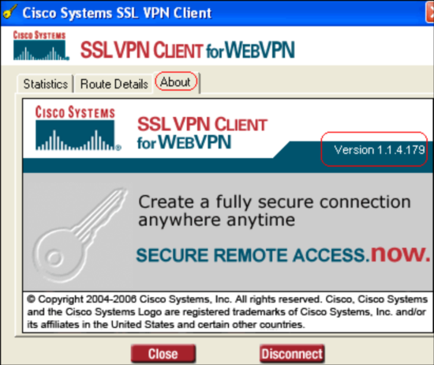Click the Cisco Systems SSL VPN Client title text
This screenshot has height=365, width=434.
(117, 13)
